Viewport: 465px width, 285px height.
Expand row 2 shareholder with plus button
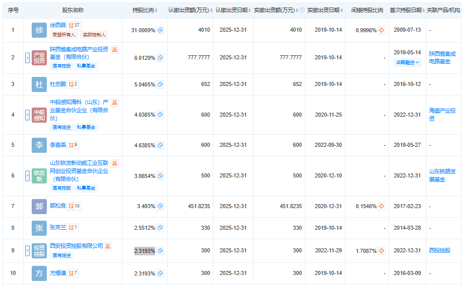point(28,57)
